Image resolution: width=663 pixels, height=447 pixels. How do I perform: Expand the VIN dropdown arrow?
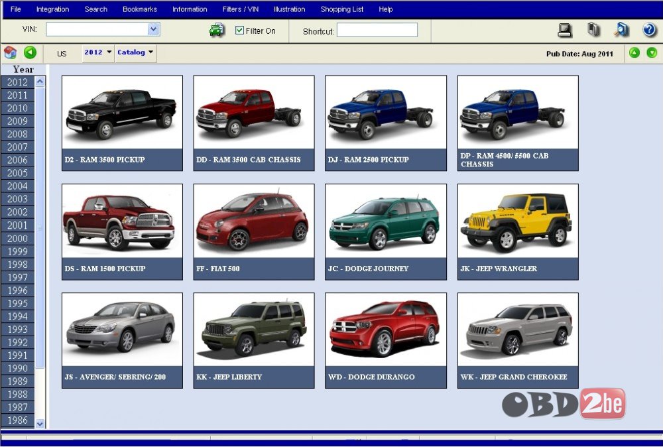(x=154, y=29)
